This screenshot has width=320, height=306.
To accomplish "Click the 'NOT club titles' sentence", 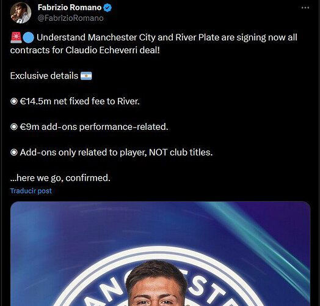I will pyautogui.click(x=116, y=152).
